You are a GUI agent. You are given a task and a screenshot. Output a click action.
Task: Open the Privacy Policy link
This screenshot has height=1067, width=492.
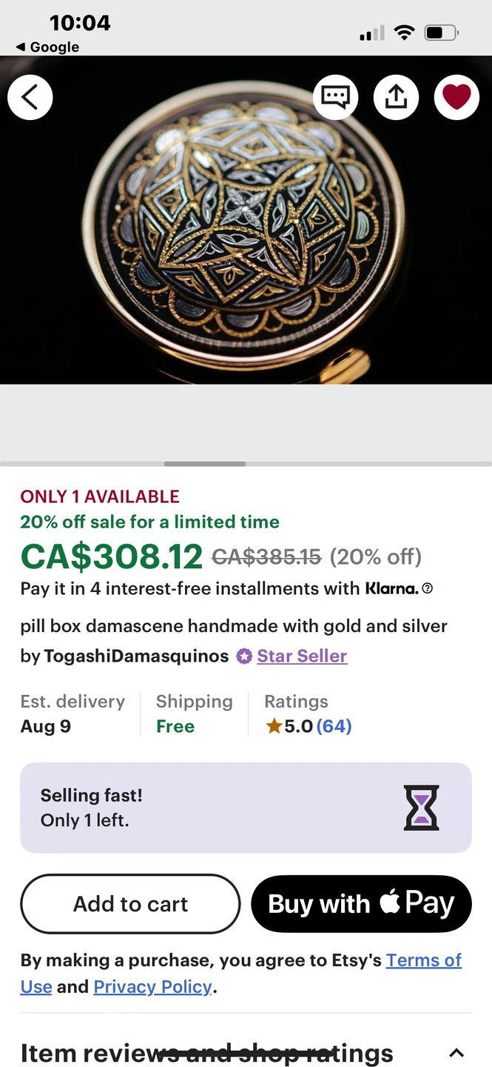pos(152,987)
